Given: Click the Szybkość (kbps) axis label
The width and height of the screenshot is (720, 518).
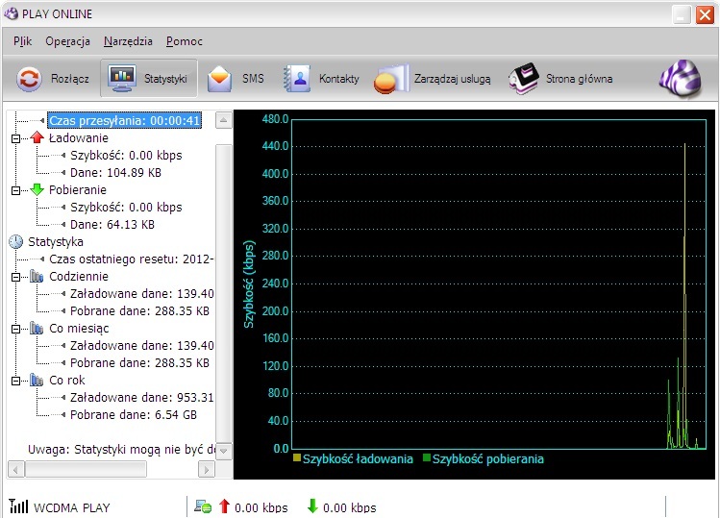Looking at the screenshot, I should (x=248, y=284).
